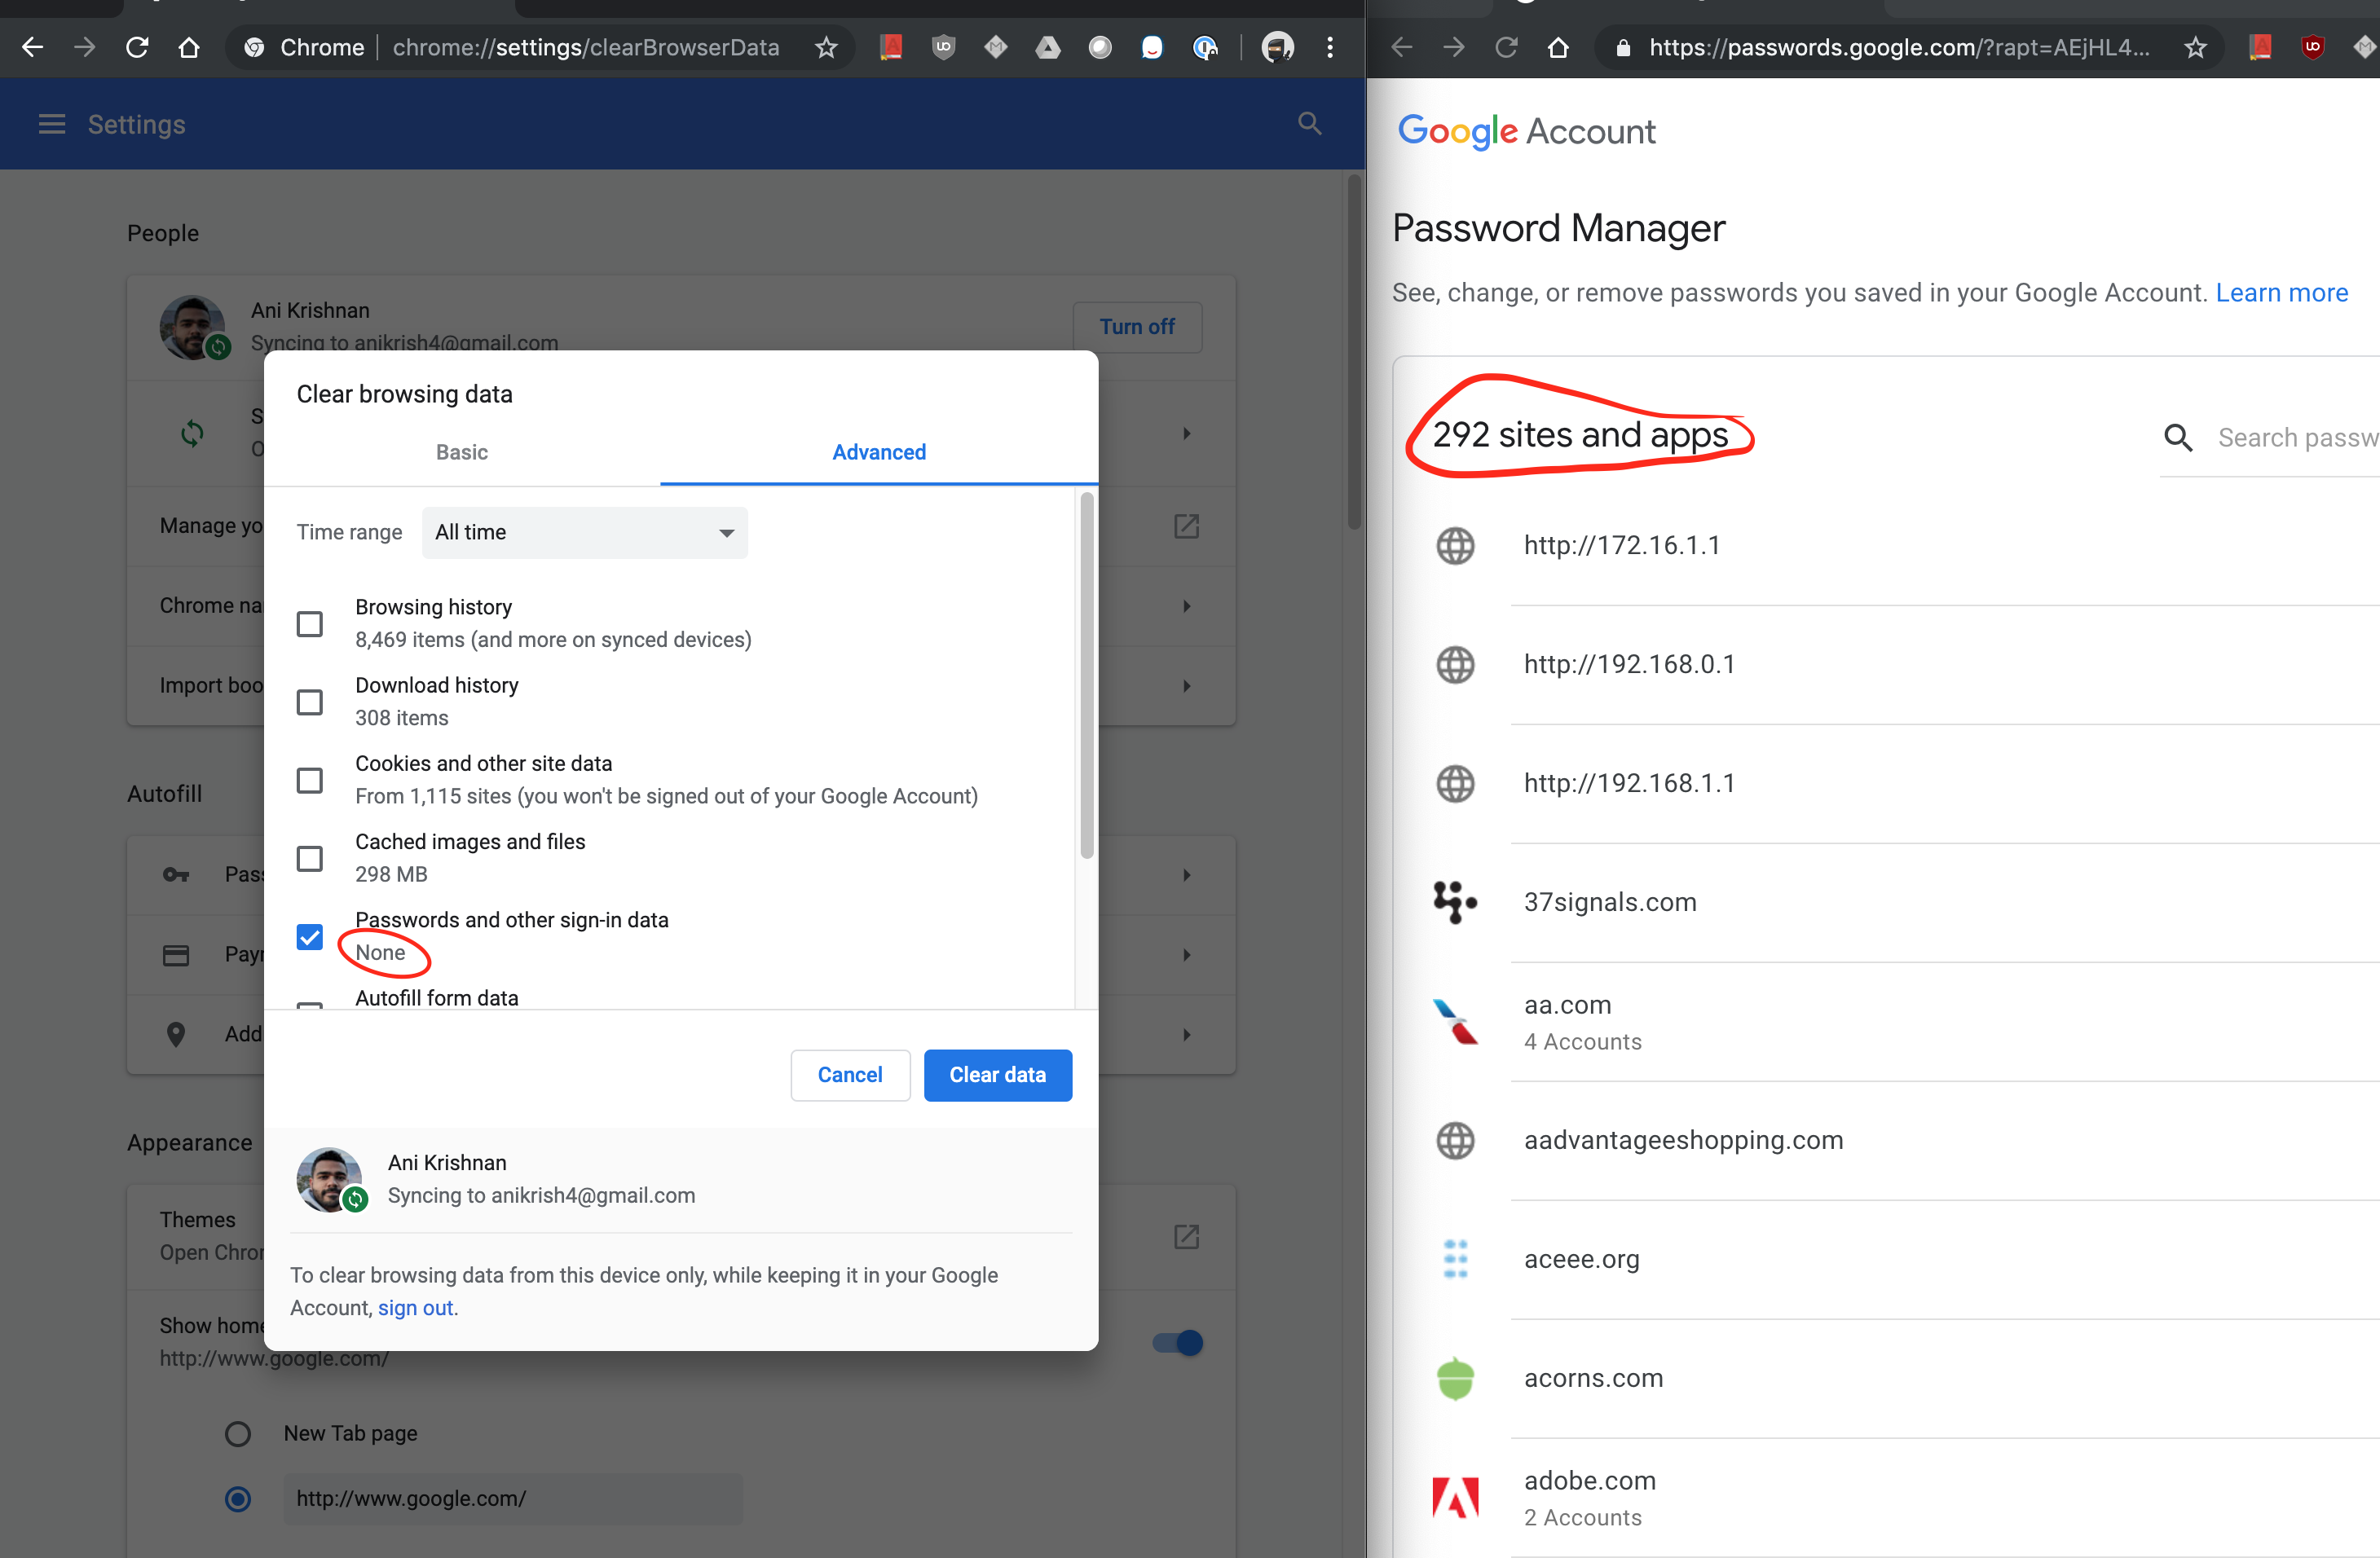Click the globe icon next to 192.168.0.1
The image size is (2380, 1558).
1457,664
